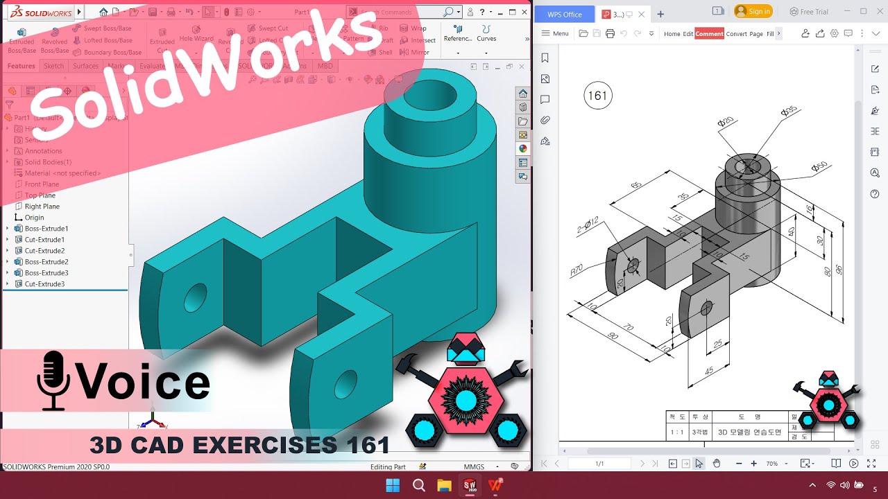
Task: Open a new WPS tab with plus
Action: pos(660,14)
